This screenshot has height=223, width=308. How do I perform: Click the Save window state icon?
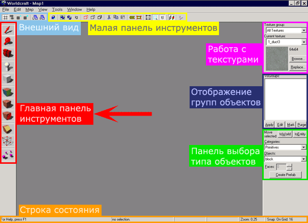tap(42, 17)
